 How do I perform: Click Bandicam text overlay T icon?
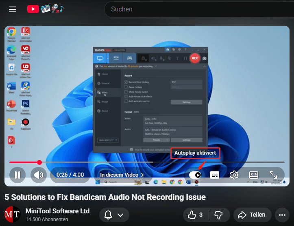coord(177,58)
